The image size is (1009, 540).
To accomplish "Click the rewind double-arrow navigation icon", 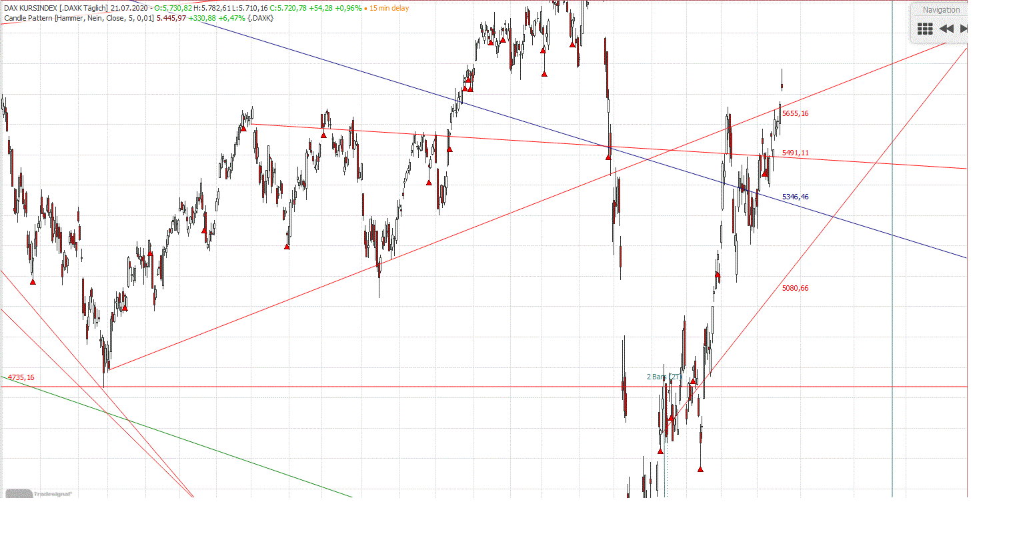I will (x=946, y=29).
